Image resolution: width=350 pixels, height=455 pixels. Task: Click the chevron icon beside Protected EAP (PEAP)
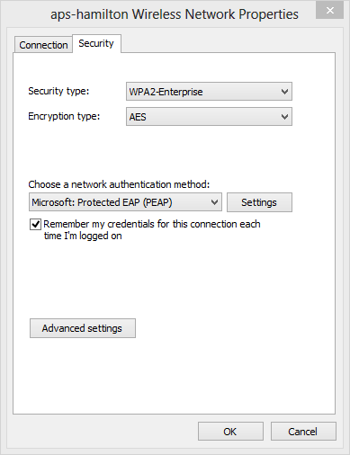(x=214, y=202)
